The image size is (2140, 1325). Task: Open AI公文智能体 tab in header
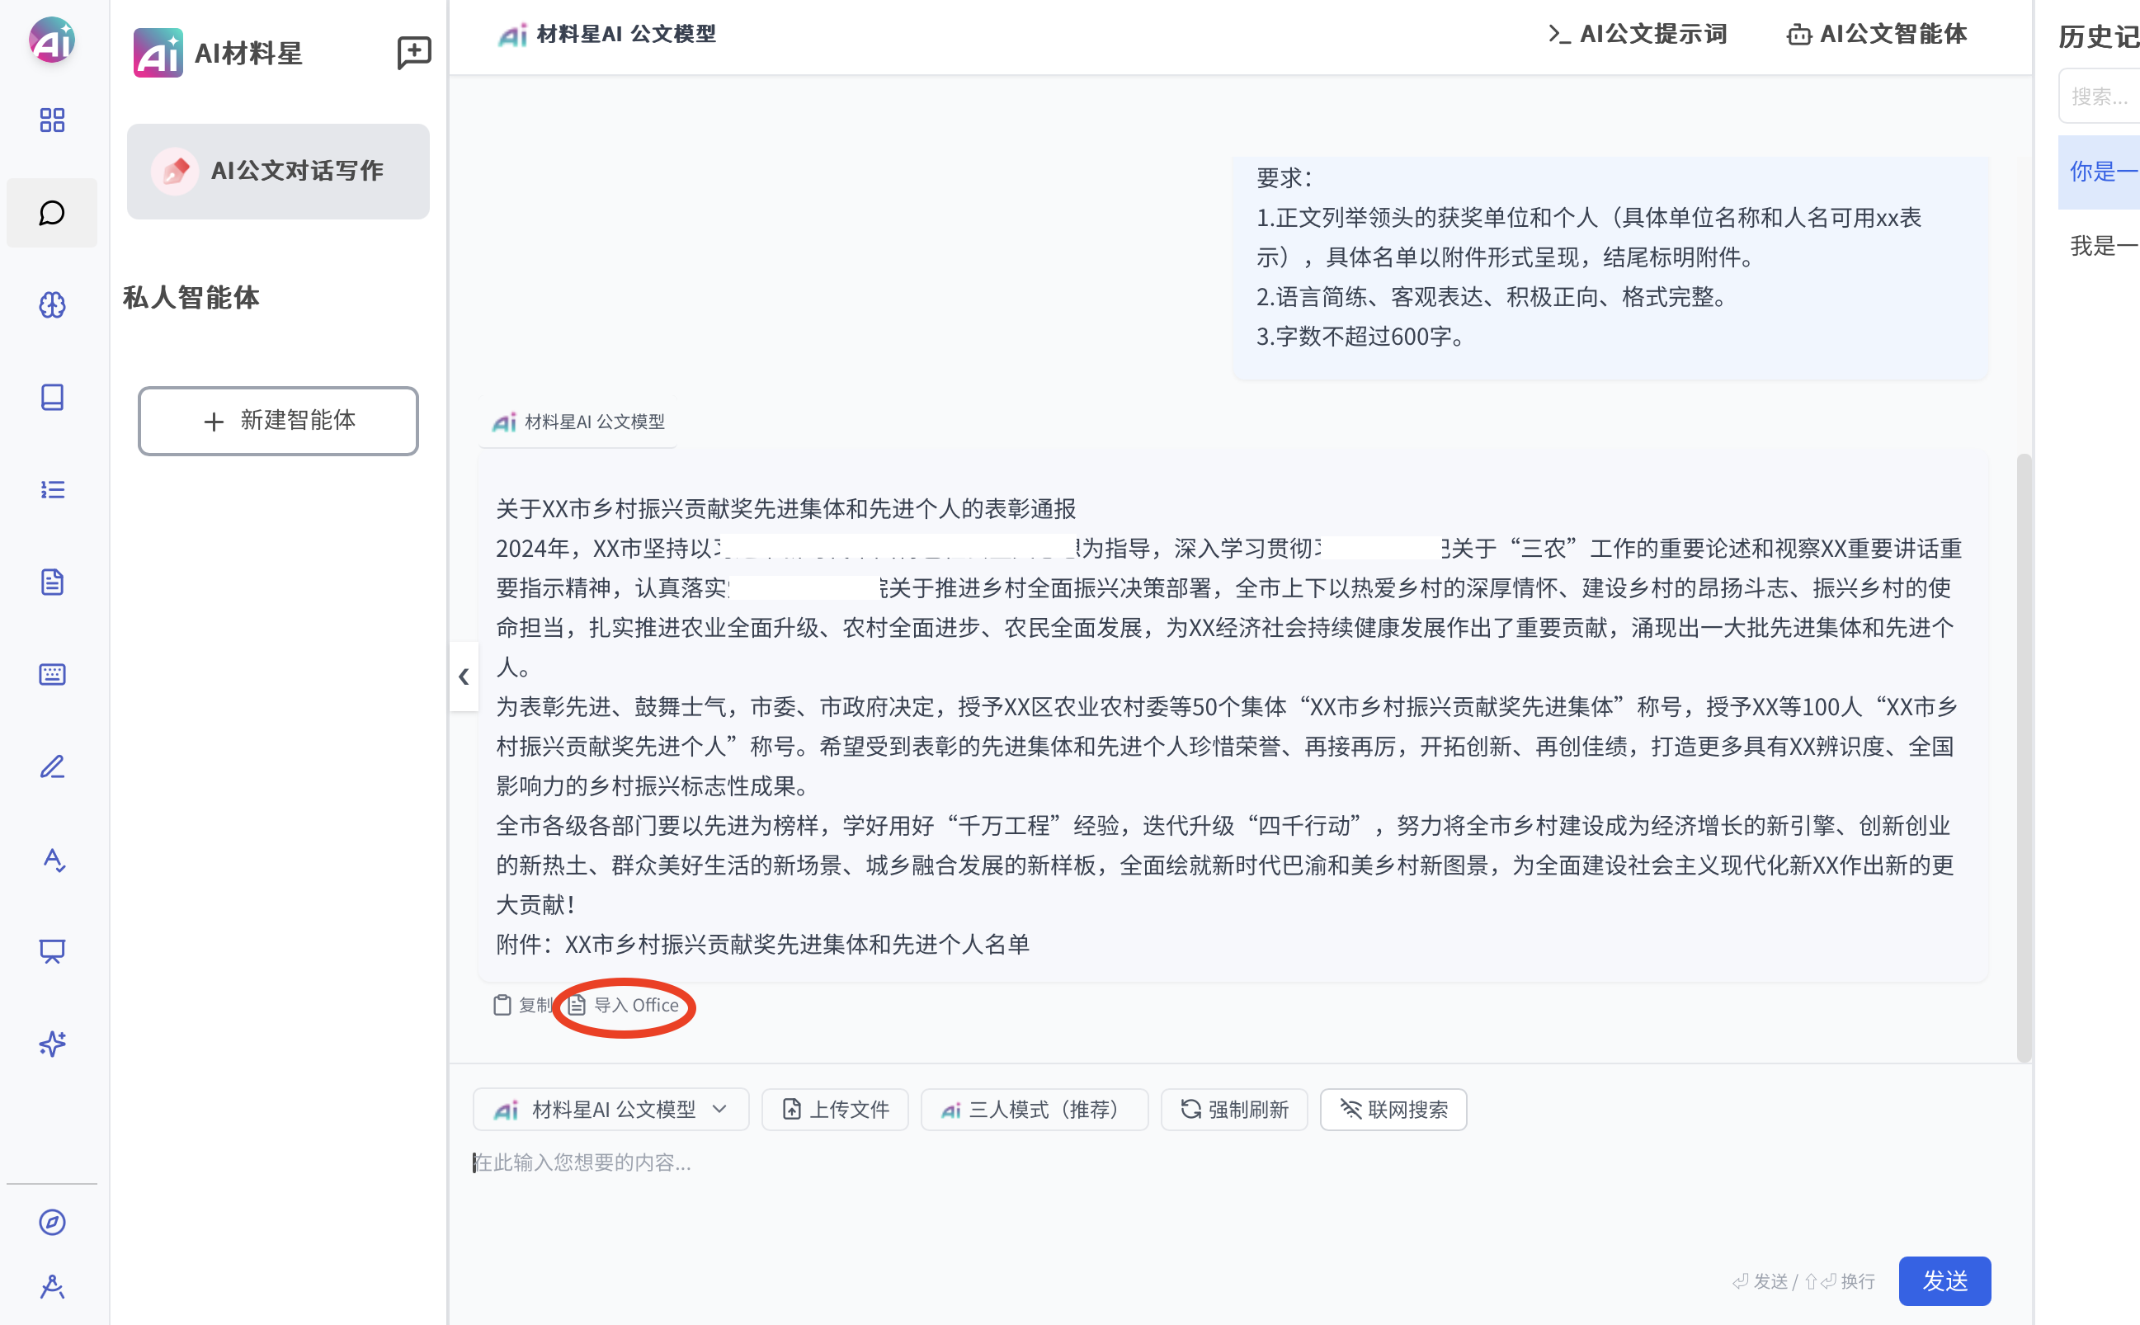point(1876,34)
